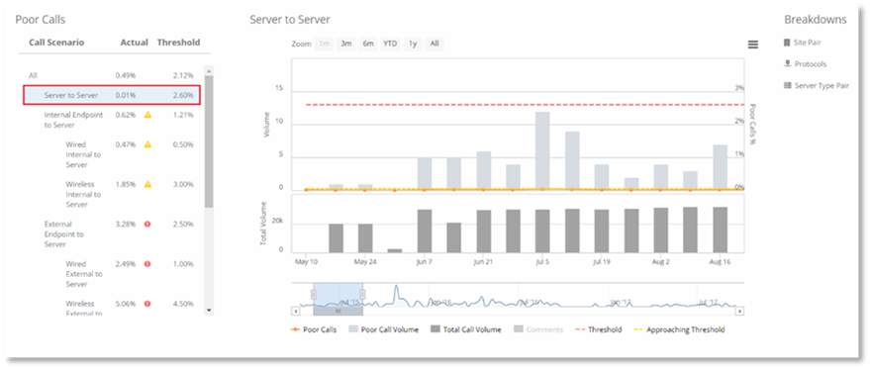Click the navigator left scroll arrow
The image size is (870, 369).
point(296,312)
